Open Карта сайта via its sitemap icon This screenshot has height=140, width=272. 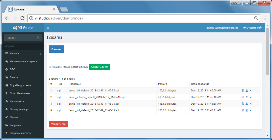(7, 101)
